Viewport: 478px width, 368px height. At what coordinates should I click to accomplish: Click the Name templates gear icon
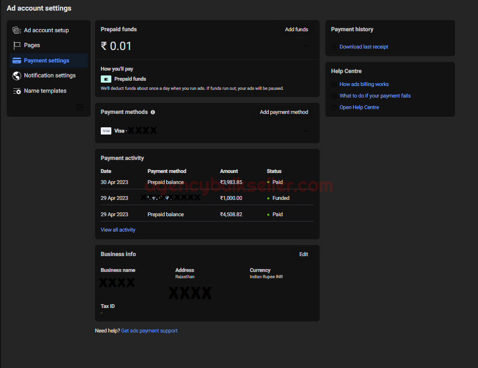point(17,91)
